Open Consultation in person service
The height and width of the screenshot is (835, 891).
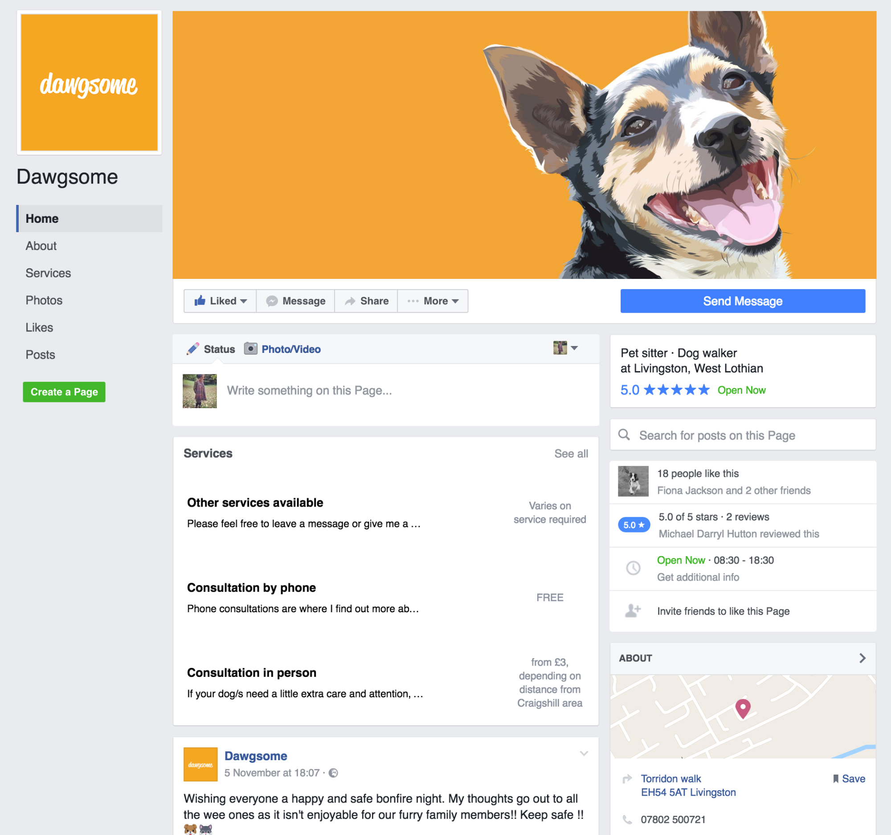tap(252, 673)
